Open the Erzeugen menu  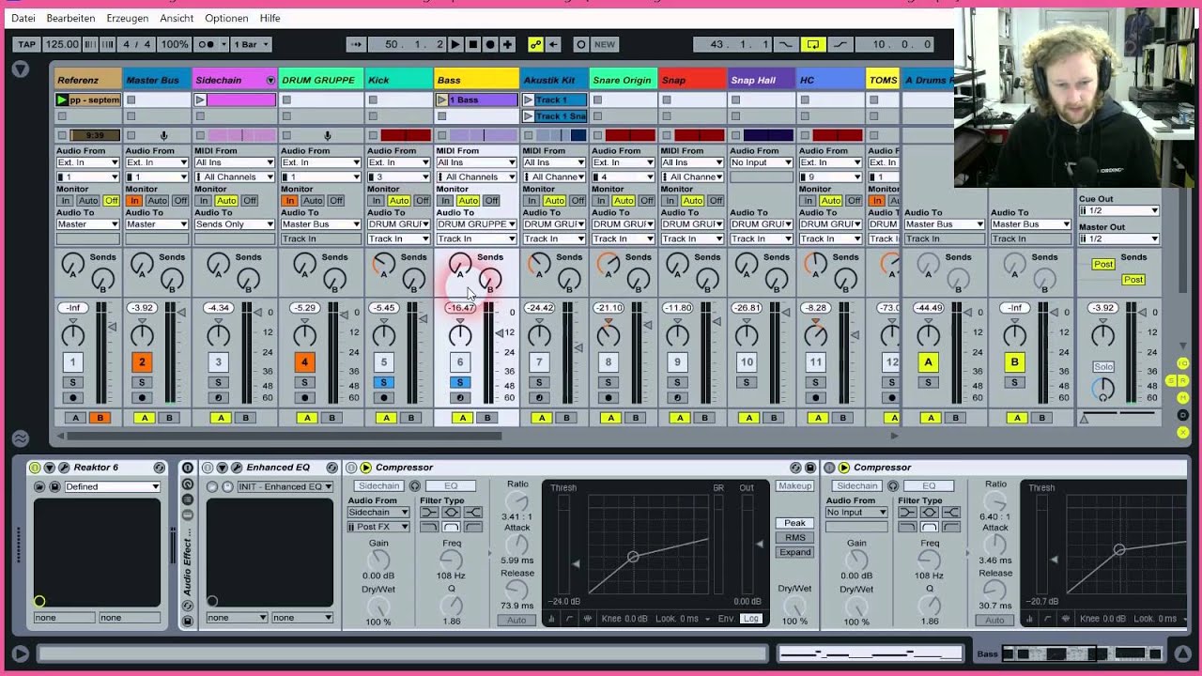(127, 18)
